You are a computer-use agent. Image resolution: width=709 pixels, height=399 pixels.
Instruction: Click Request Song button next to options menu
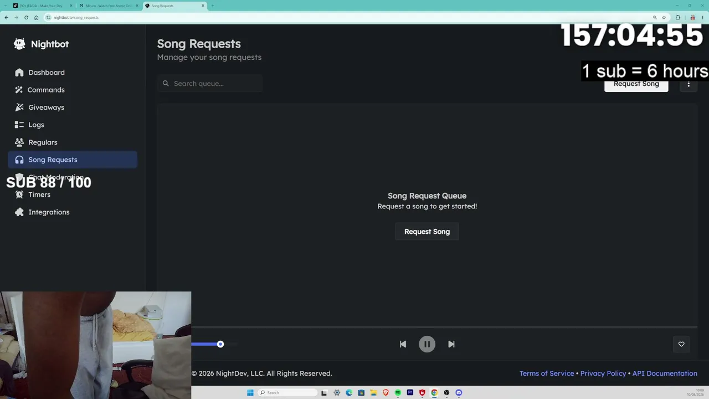point(636,85)
